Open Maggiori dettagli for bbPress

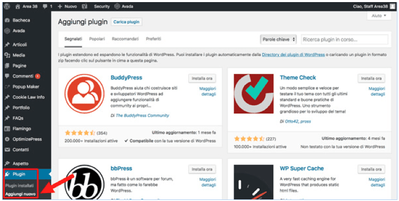[x=207, y=182]
